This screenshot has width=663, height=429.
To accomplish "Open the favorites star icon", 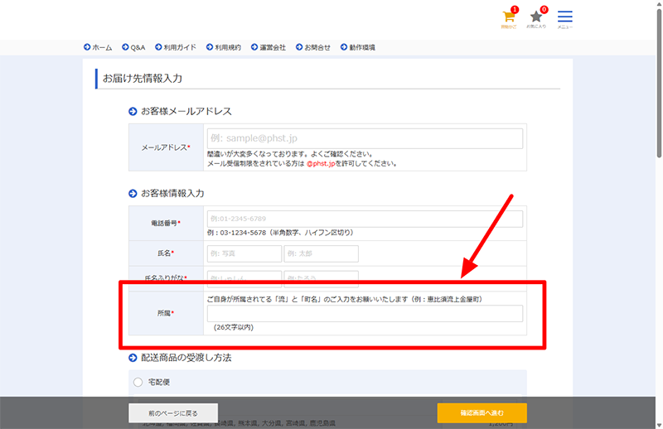I will click(x=536, y=17).
